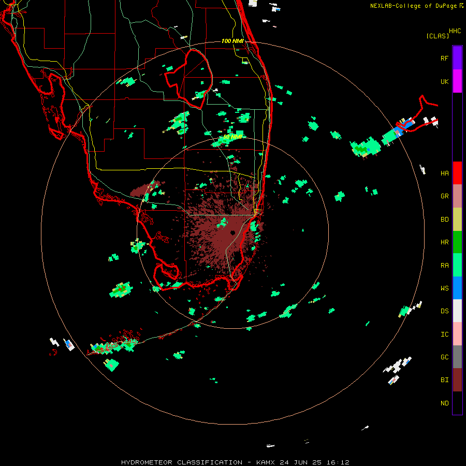Click the HA red legend swatch

[457, 173]
